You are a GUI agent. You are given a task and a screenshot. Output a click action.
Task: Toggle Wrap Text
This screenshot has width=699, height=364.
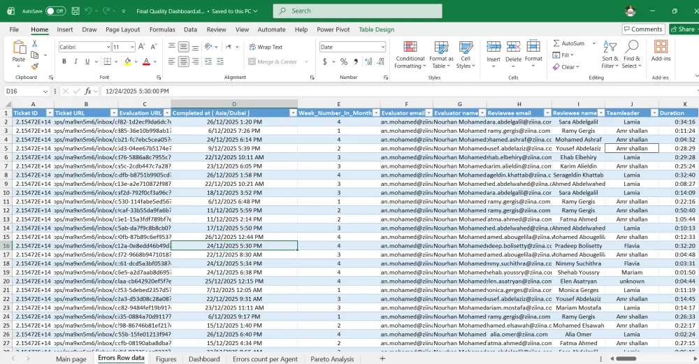click(x=266, y=47)
